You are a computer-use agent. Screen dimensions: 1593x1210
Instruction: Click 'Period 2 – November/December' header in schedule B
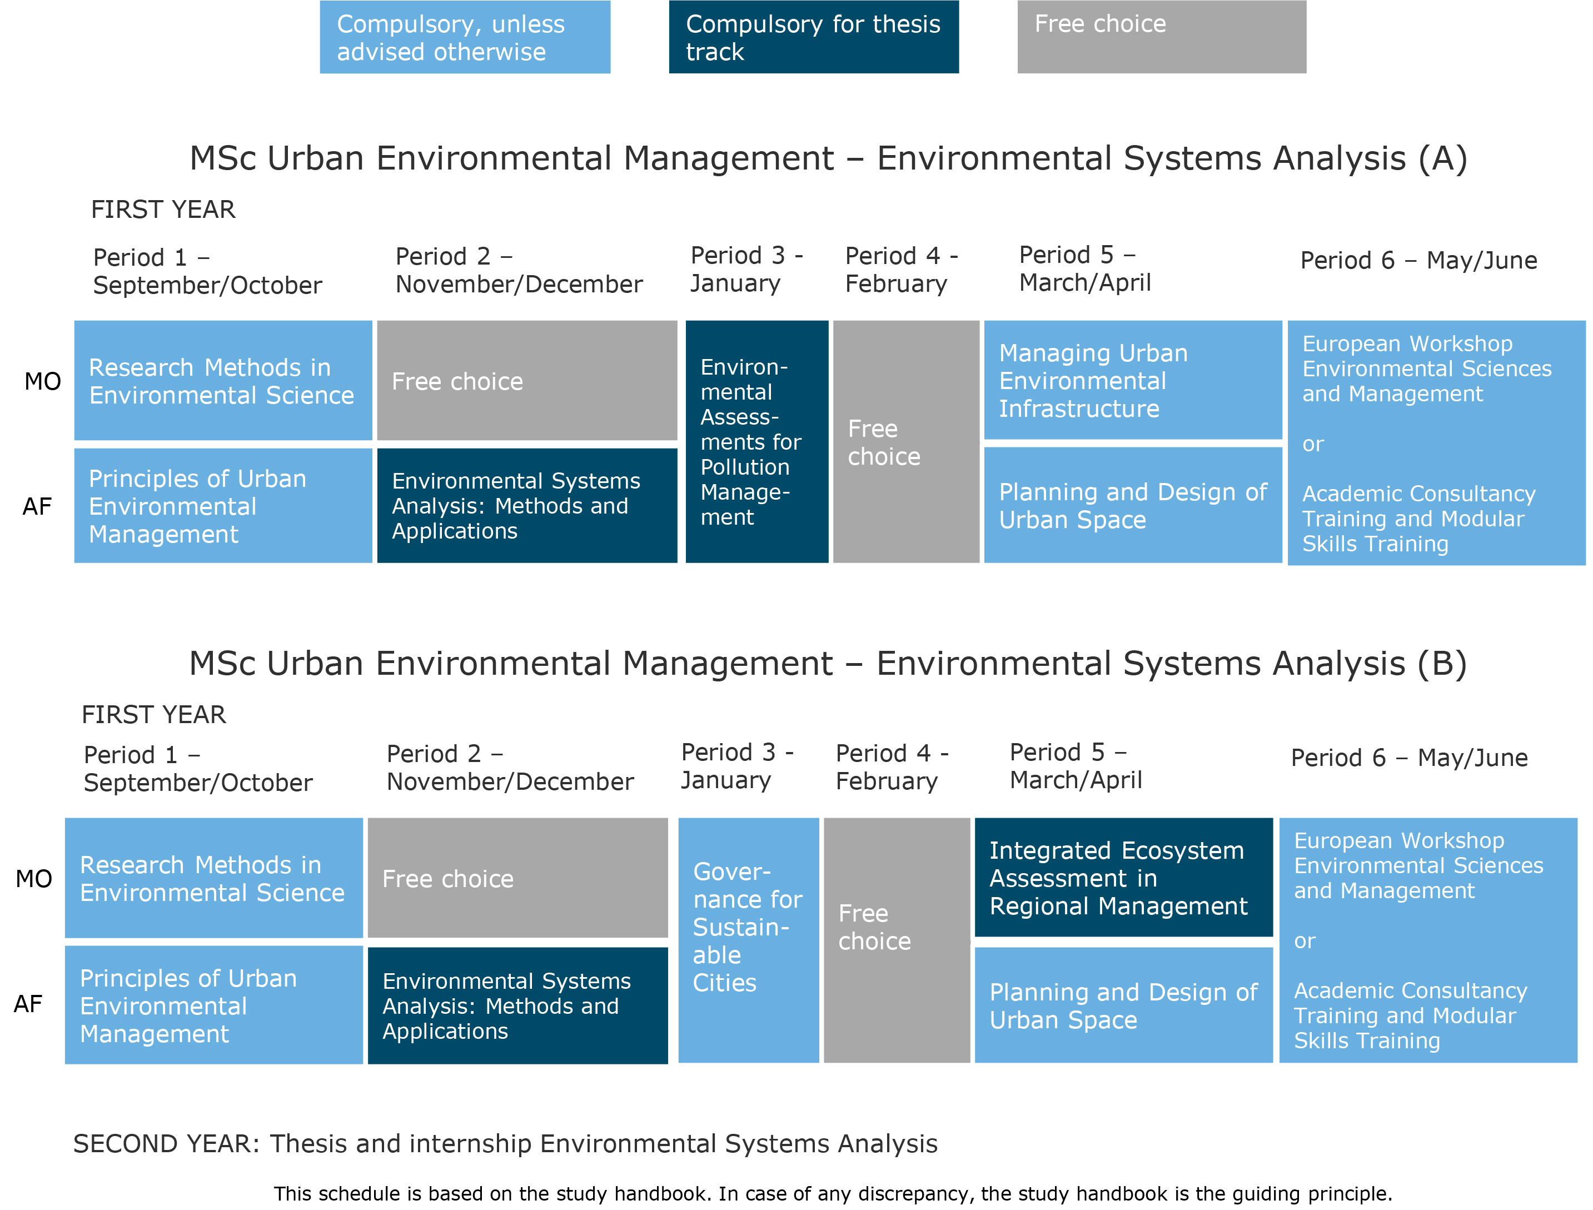[x=510, y=768]
